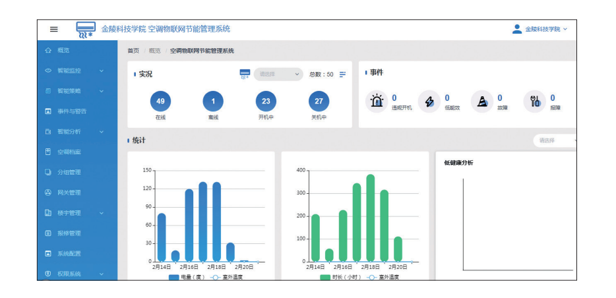
Task: Click the 故障 traffic cone icon
Action: (482, 101)
